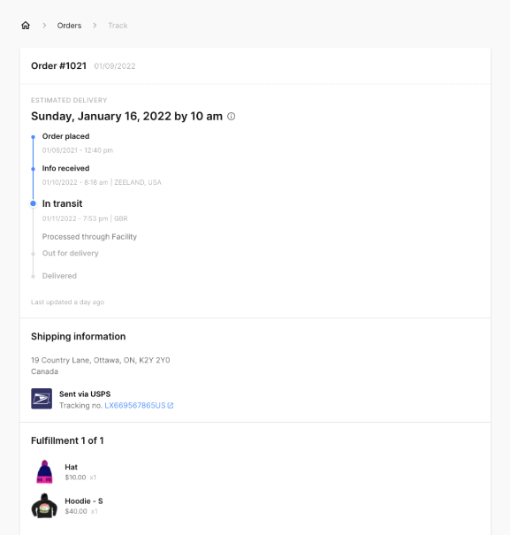Click the estimated delivery info icon
This screenshot has height=535, width=510.
coord(232,117)
